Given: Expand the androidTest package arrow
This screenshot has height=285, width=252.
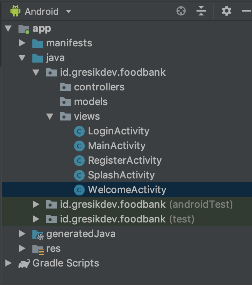Looking at the screenshot, I should click(x=36, y=205).
